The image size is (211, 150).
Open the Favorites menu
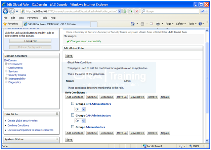coord(33,18)
